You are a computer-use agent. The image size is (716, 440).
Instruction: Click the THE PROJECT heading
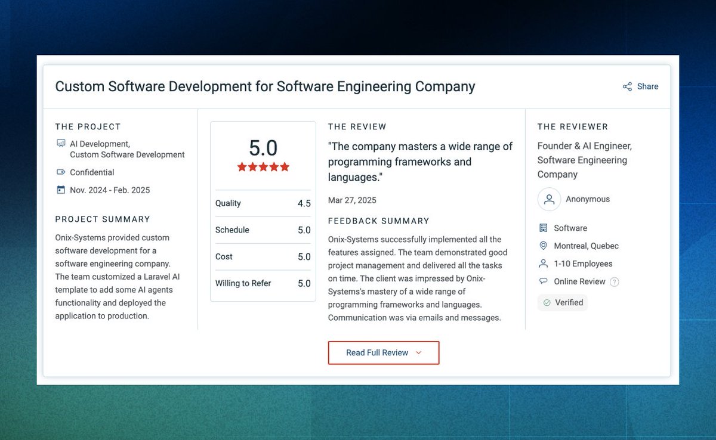click(88, 126)
